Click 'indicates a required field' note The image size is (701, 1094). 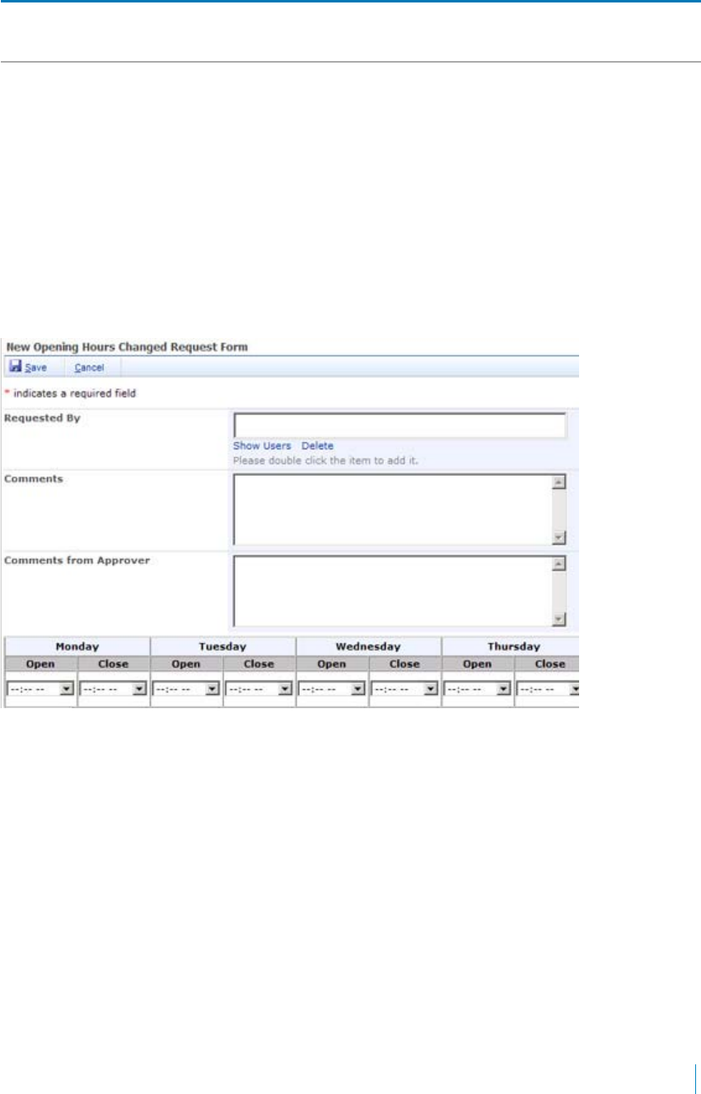[x=73, y=393]
